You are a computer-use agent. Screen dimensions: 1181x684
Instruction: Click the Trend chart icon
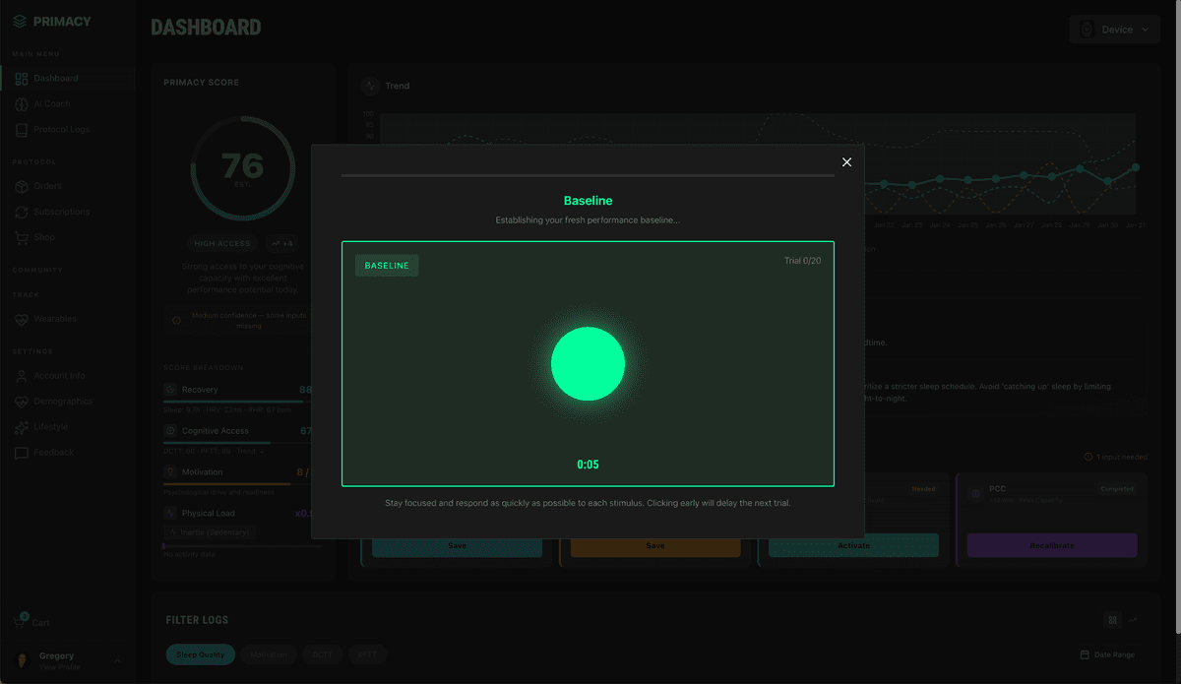pos(370,86)
